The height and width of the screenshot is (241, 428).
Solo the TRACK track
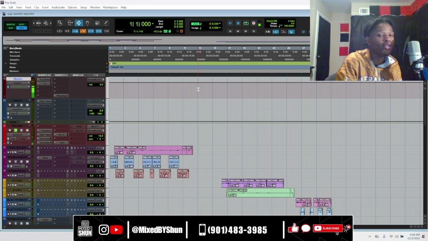pos(21,105)
